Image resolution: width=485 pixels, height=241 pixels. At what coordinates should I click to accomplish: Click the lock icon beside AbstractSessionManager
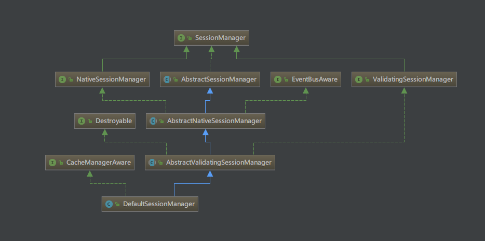click(x=176, y=80)
